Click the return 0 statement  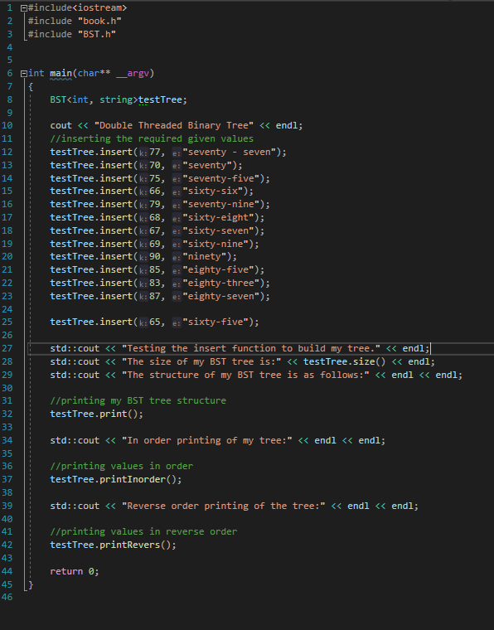click(75, 571)
